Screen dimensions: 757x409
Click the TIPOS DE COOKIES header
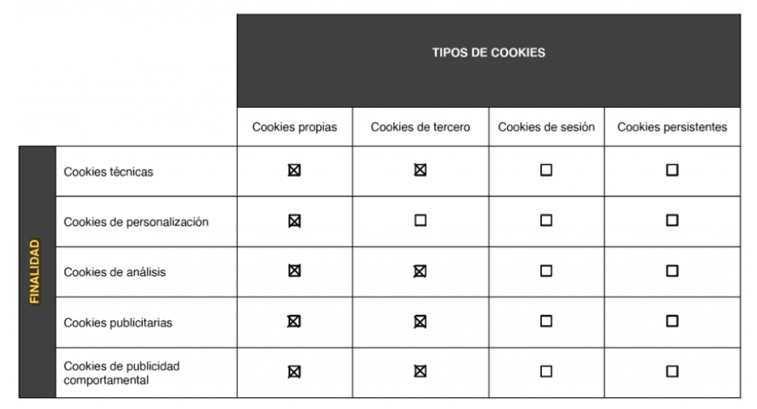[489, 53]
